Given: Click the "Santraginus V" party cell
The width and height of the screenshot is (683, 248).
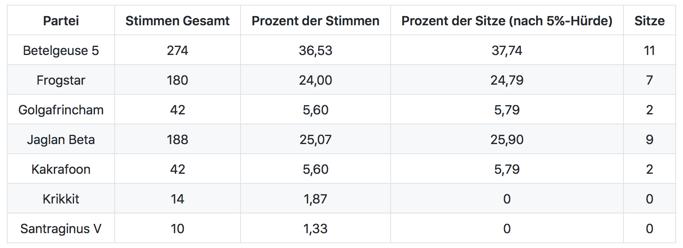Looking at the screenshot, I should (x=61, y=229).
